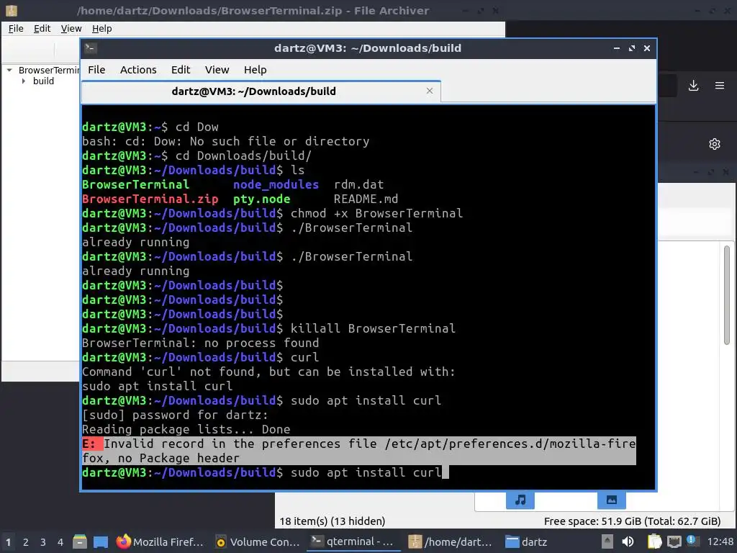Switch to workspace 1 in the panel
The image size is (737, 553).
tap(8, 542)
